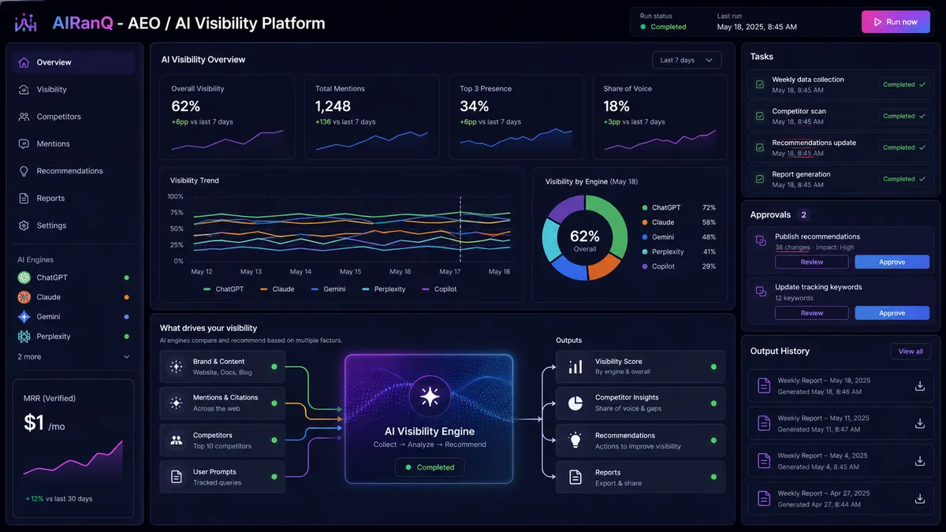The image size is (946, 532).
Task: Click the AI Visibility Engine star icon
Action: pyautogui.click(x=430, y=396)
